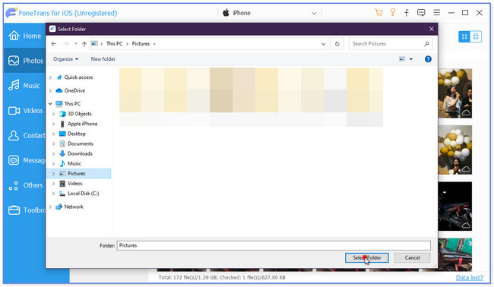Screen dimensions: 494x287
Task: Open the Organize menu
Action: click(x=65, y=59)
